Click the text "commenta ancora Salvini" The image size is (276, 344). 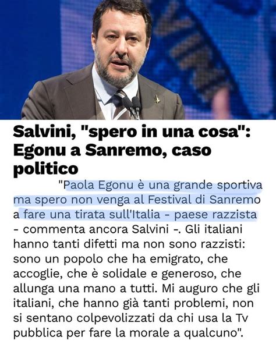pyautogui.click(x=95, y=229)
